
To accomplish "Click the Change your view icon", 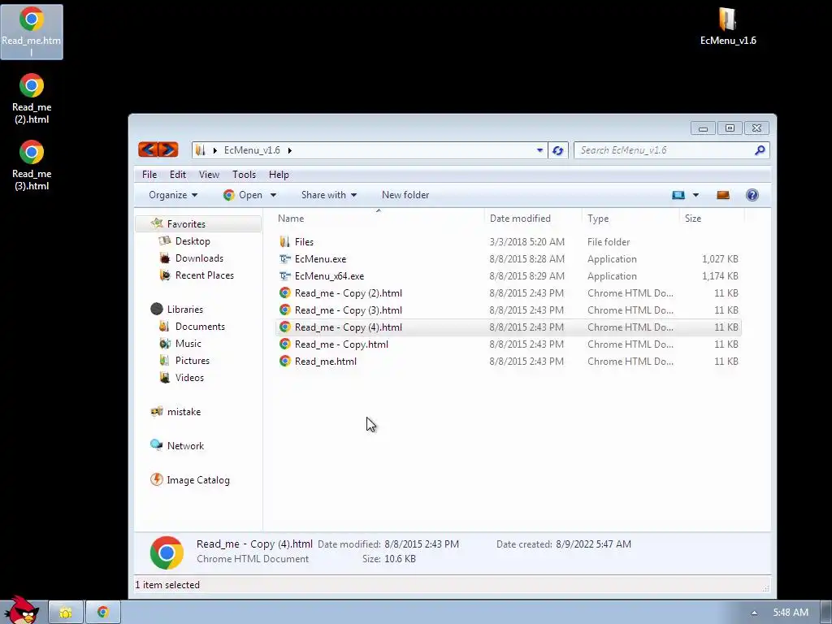I will click(x=678, y=195).
